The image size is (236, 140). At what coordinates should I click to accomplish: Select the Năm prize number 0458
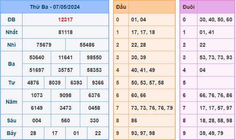pyautogui.click(x=94, y=108)
